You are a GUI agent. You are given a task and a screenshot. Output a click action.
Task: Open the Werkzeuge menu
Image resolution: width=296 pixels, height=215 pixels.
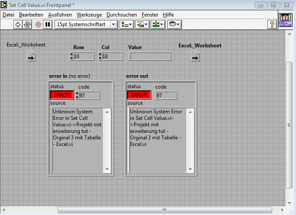[89, 15]
